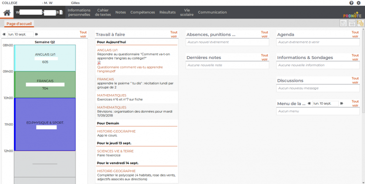Select the Page d'accueil tab
Image resolution: width=365 pixels, height=184 pixels.
19,24
